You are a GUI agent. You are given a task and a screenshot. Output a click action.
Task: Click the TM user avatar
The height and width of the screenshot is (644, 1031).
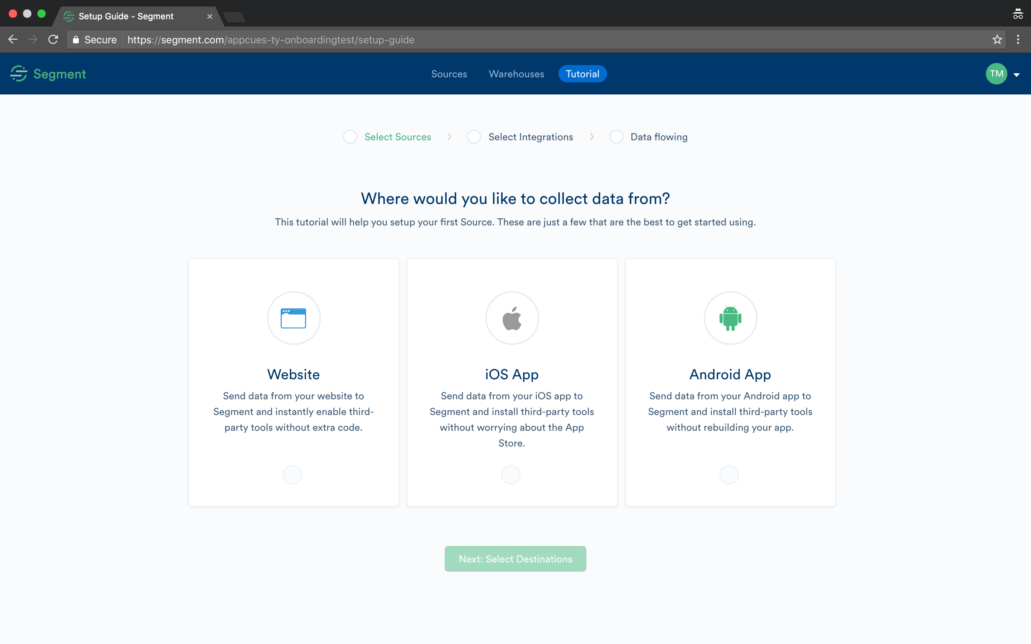coord(997,74)
